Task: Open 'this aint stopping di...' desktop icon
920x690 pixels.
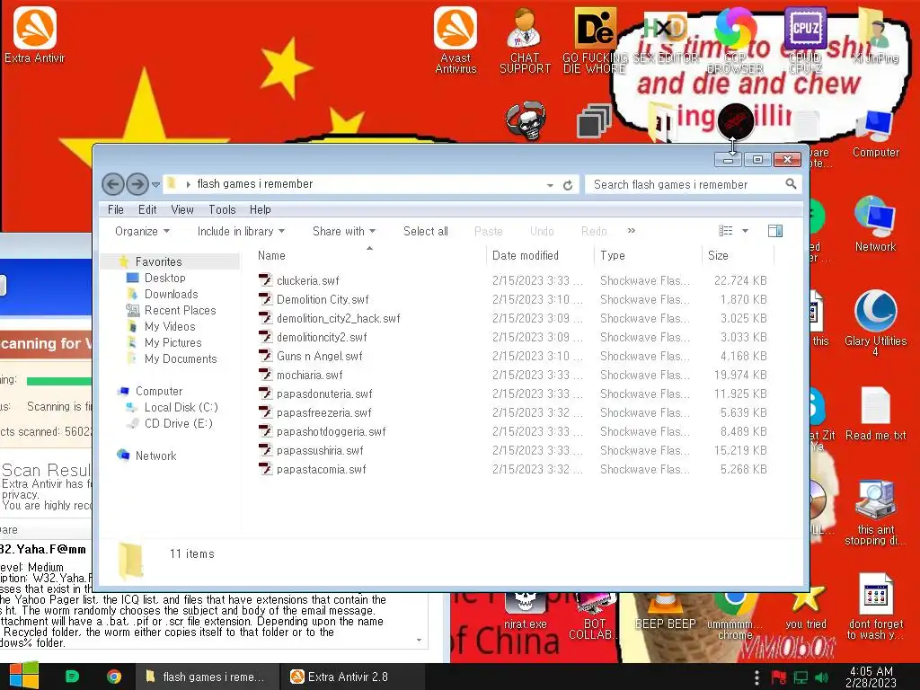Action: click(x=875, y=513)
